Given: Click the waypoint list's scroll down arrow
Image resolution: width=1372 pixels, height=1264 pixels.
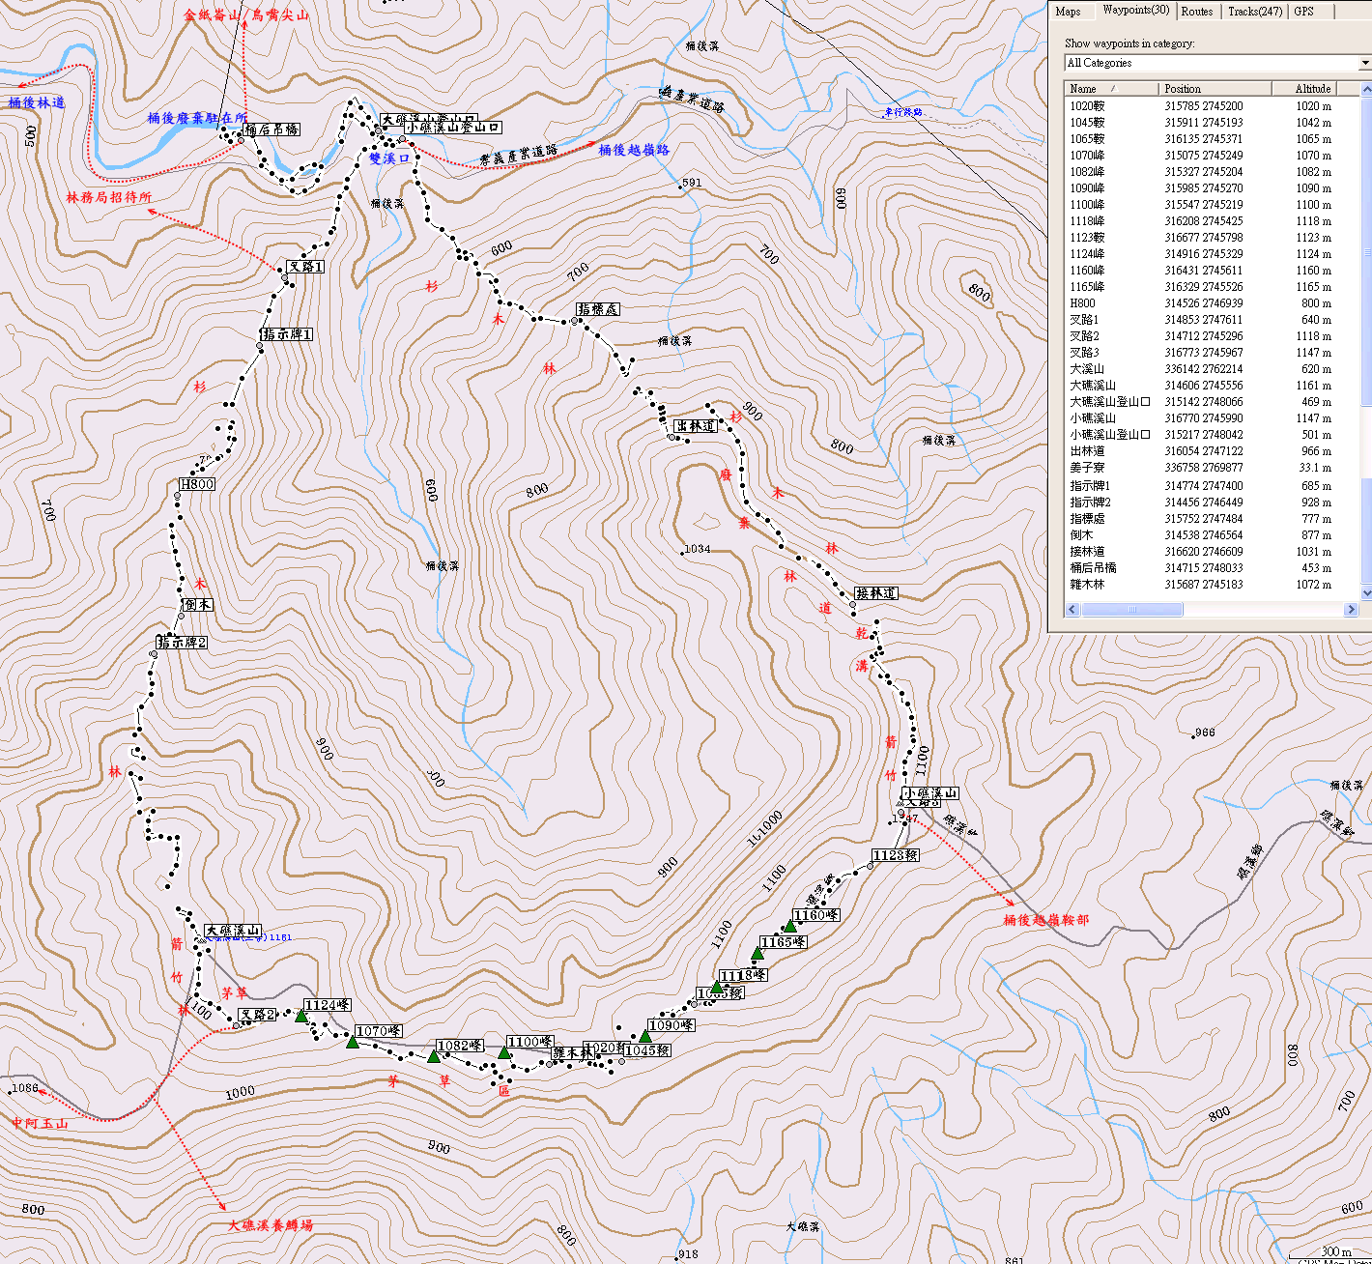Looking at the screenshot, I should [1366, 593].
